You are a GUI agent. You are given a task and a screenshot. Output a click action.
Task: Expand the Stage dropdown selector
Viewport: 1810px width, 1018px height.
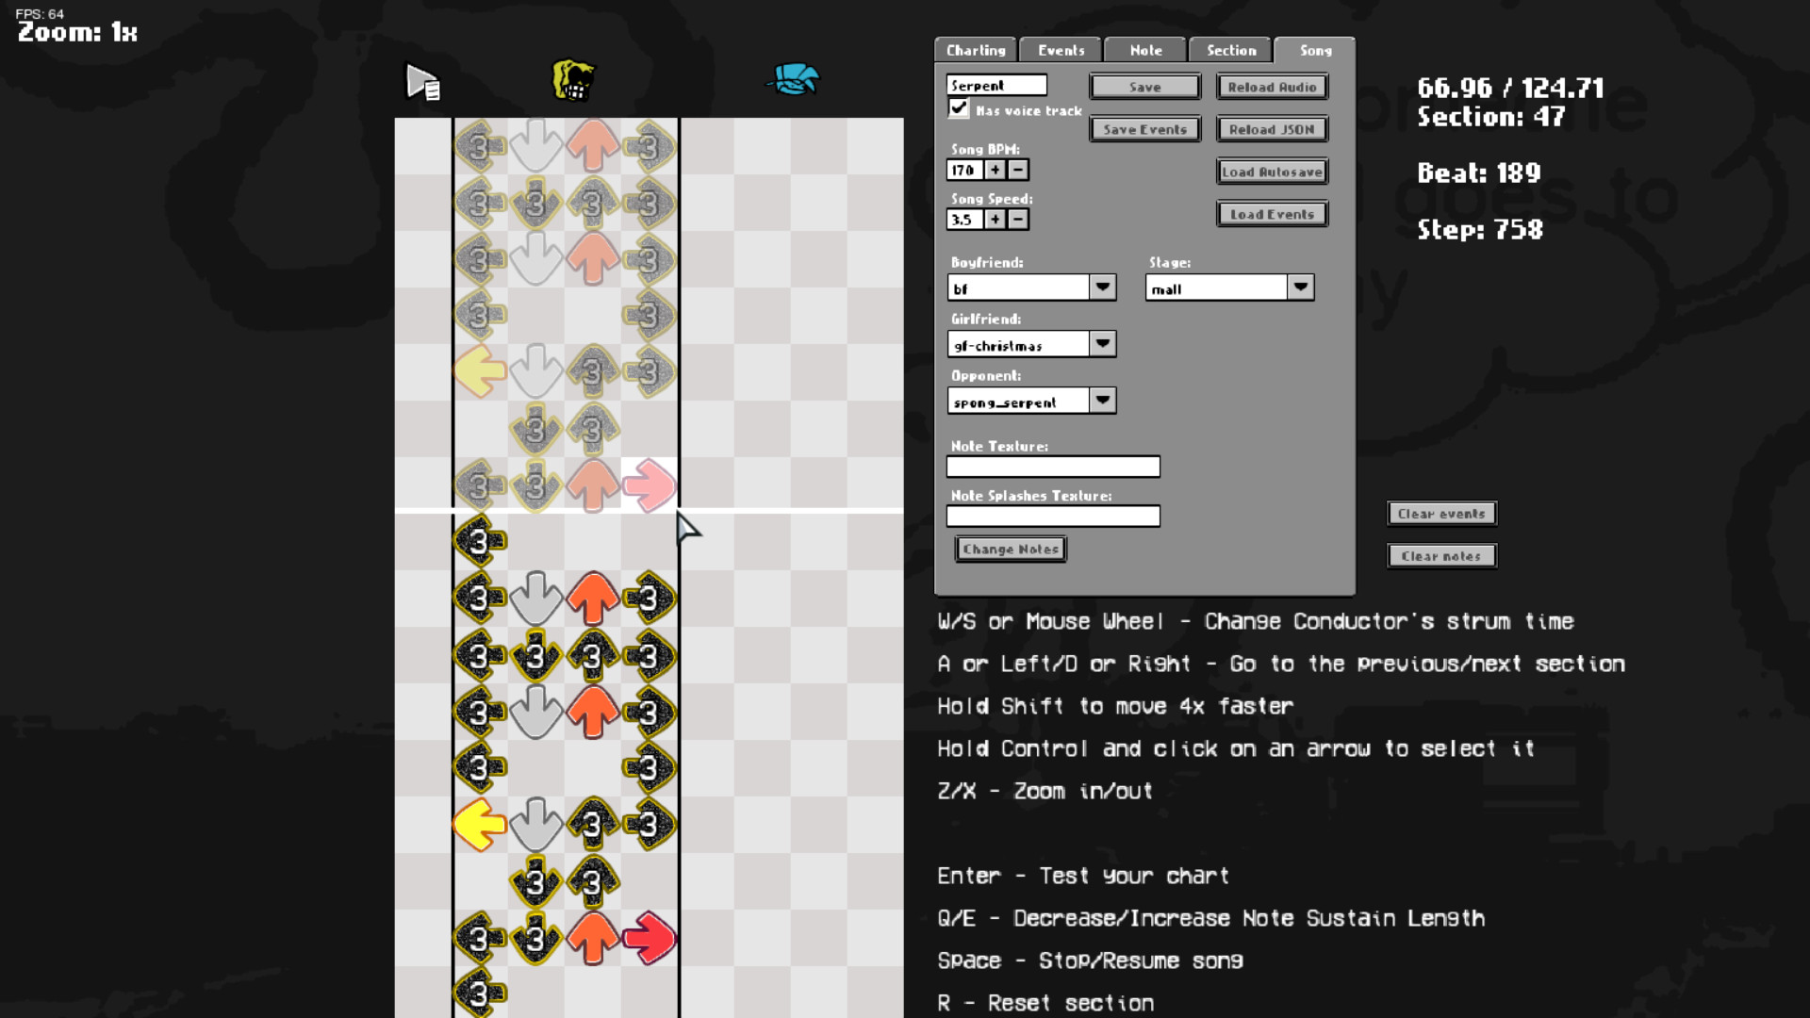point(1300,287)
